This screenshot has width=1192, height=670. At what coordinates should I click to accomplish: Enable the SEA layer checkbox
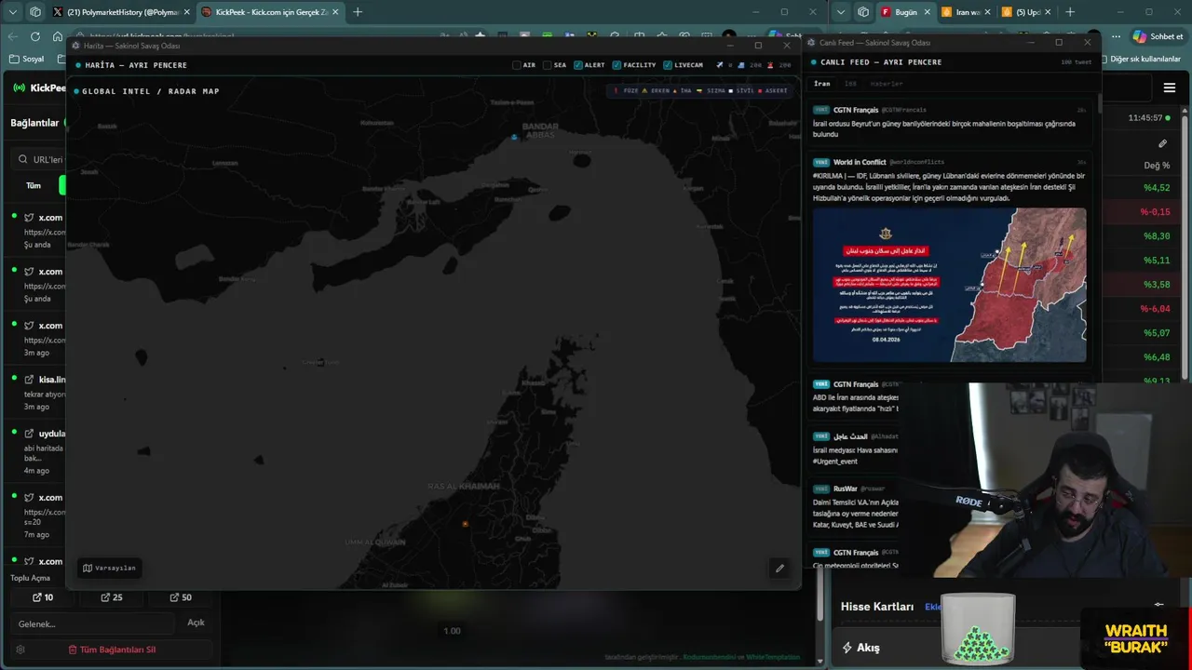tap(548, 65)
